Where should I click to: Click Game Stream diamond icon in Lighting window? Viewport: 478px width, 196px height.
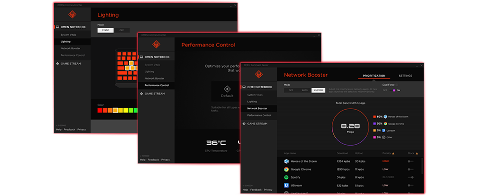pyautogui.click(x=57, y=64)
